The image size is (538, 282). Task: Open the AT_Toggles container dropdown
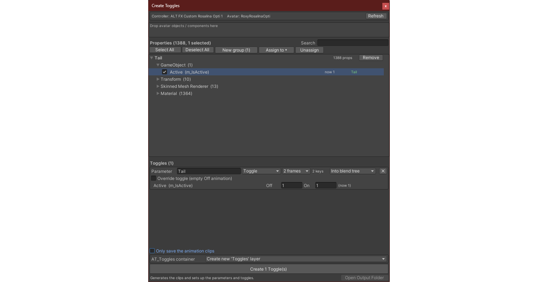[x=296, y=259]
